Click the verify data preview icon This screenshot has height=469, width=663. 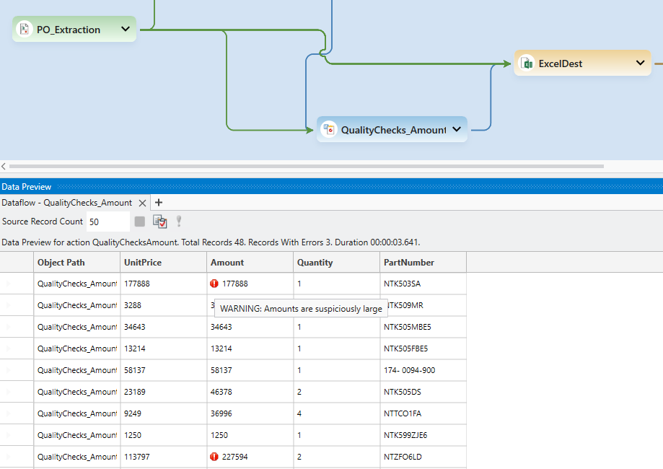pos(160,222)
